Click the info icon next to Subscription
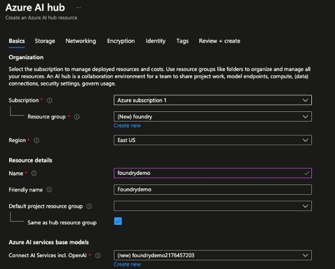Viewport: 335px width, 269px height. coord(49,101)
